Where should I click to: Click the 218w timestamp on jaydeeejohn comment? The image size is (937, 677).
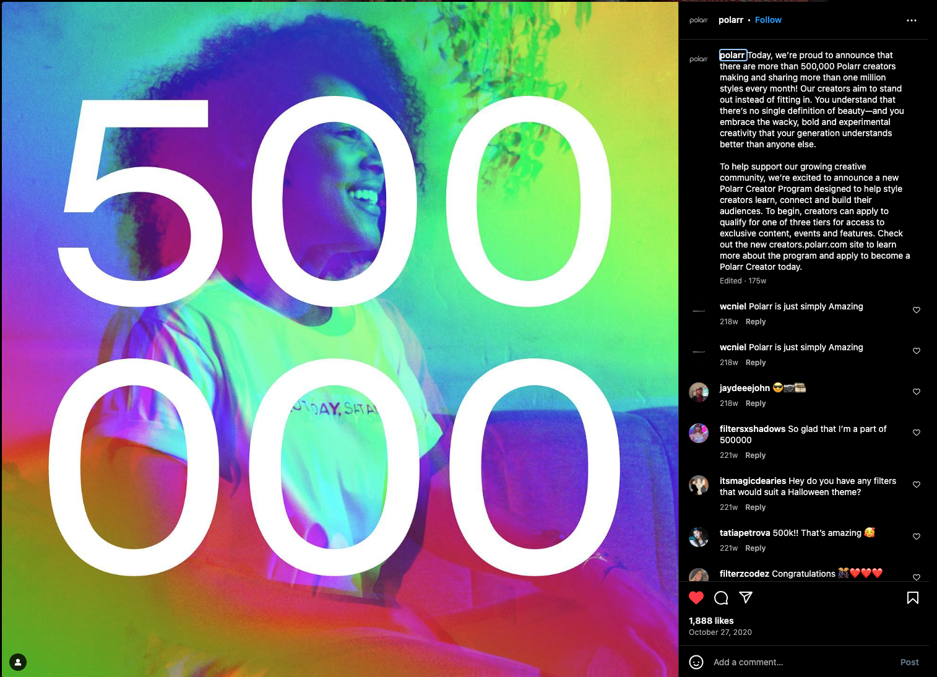tap(729, 403)
